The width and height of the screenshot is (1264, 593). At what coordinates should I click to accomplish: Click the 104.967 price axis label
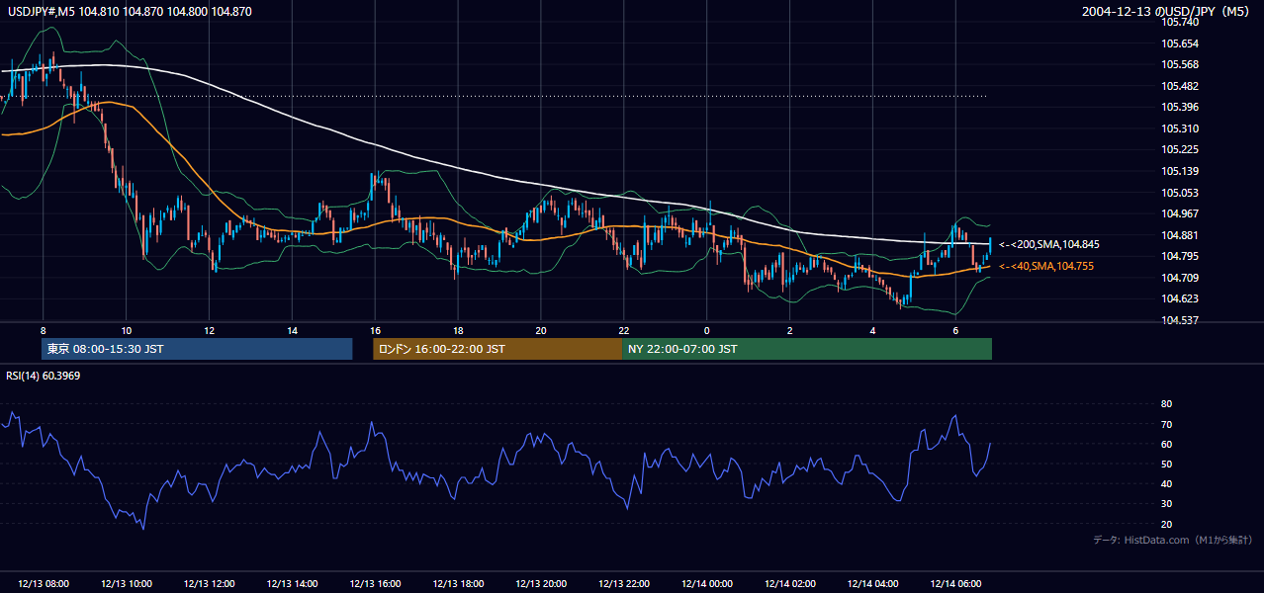pos(1179,213)
